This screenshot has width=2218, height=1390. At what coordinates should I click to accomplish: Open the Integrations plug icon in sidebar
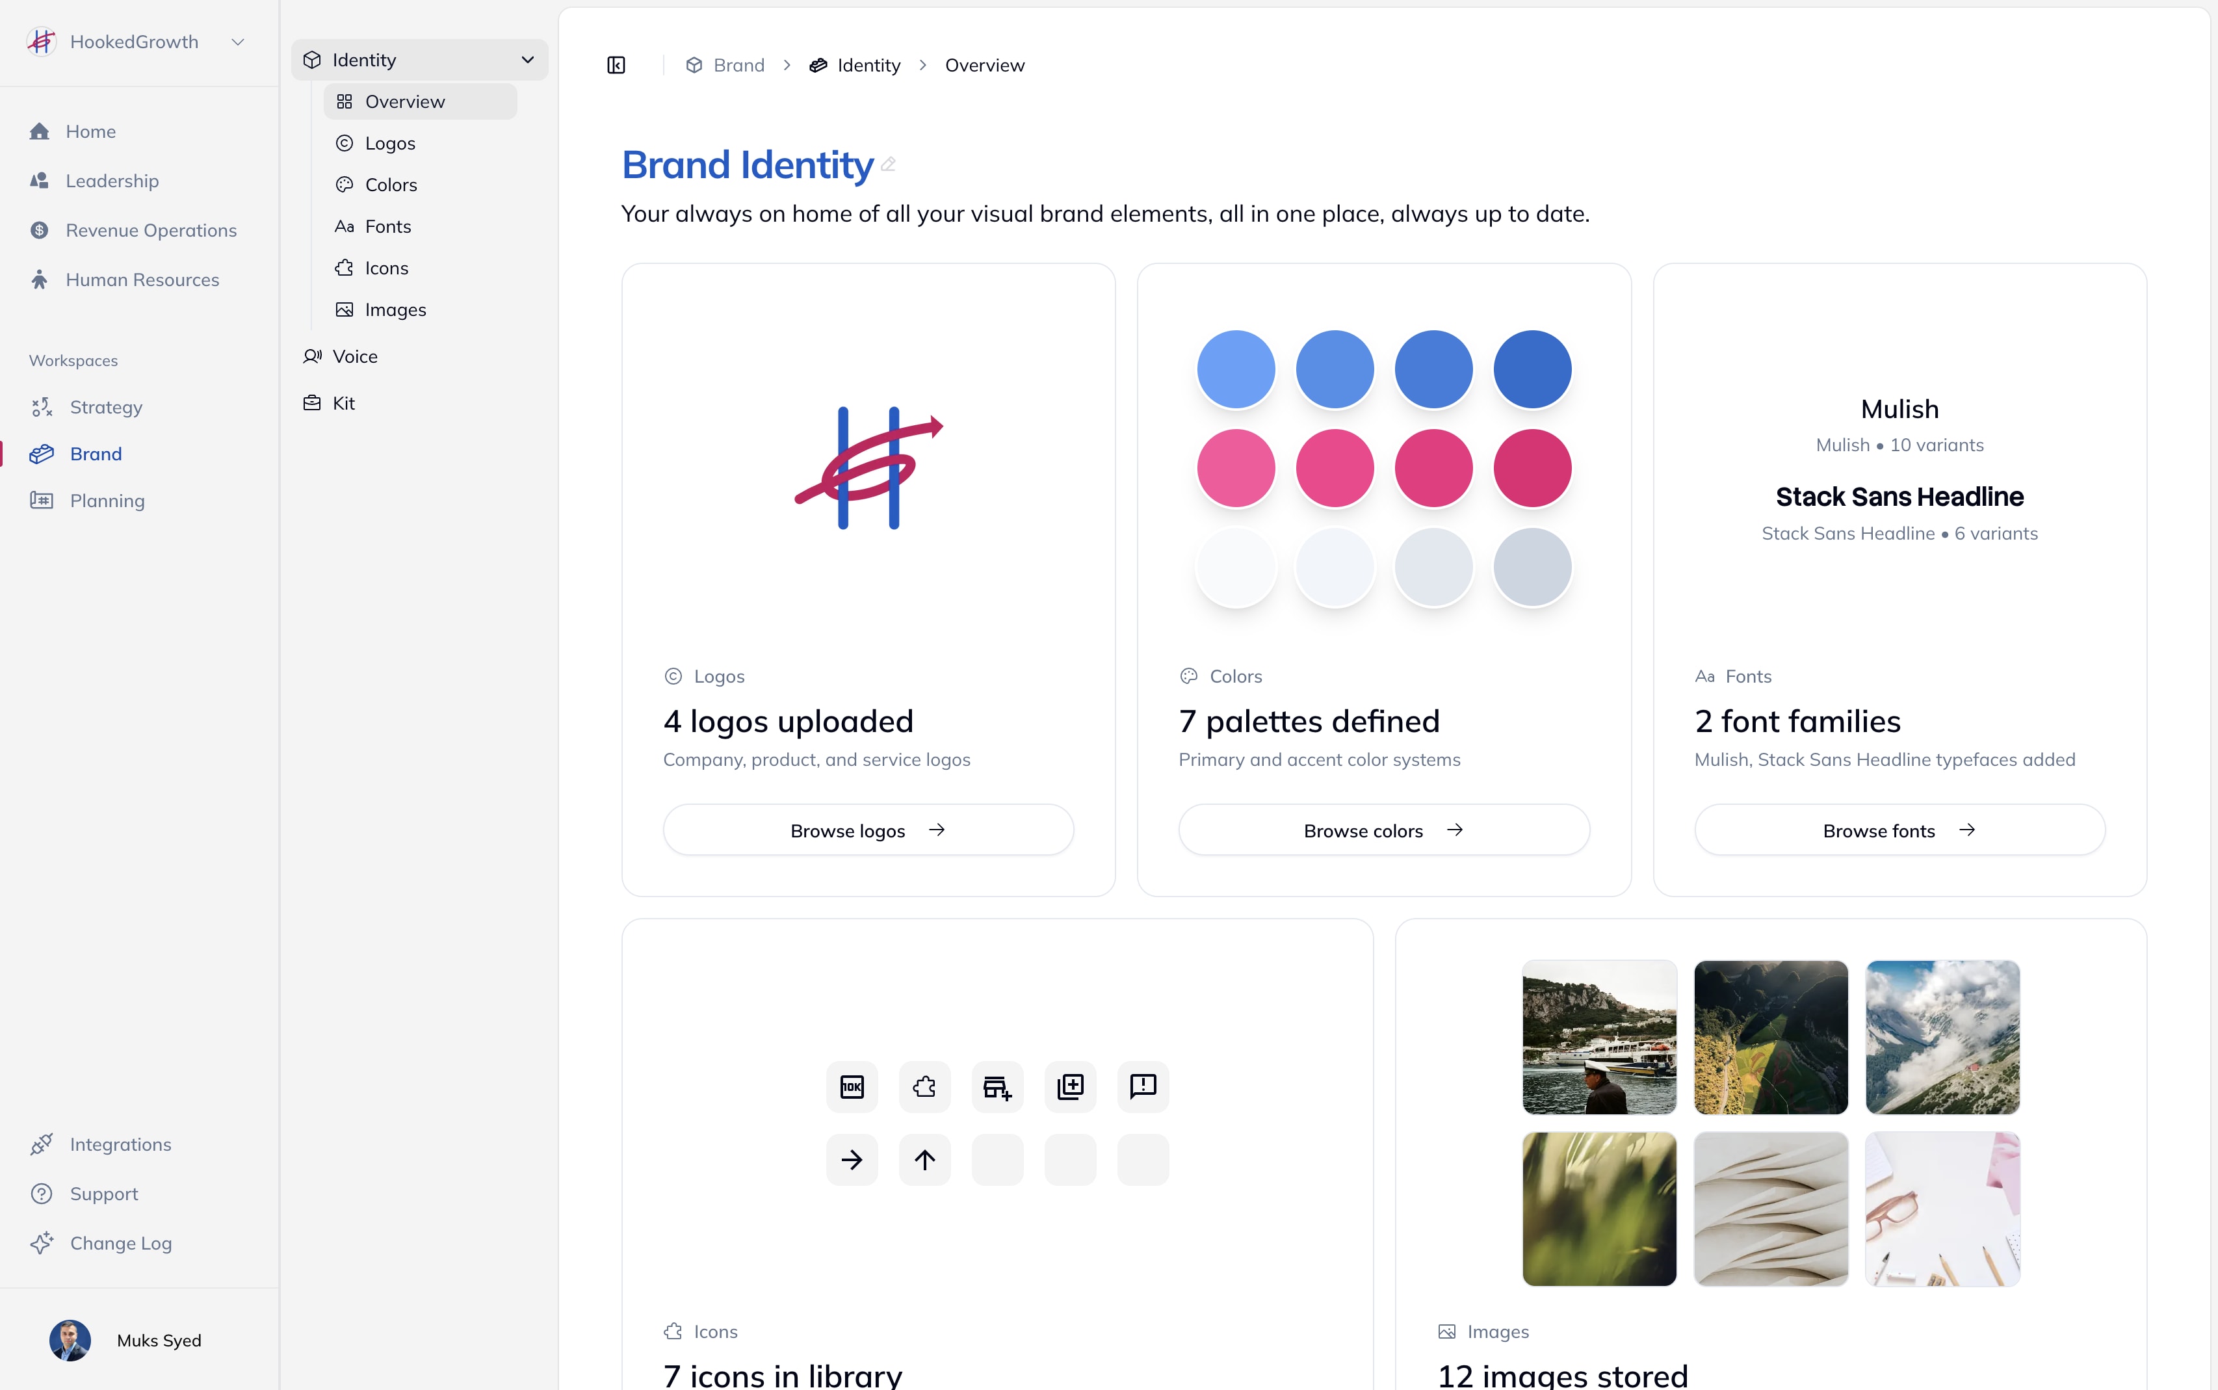42,1144
